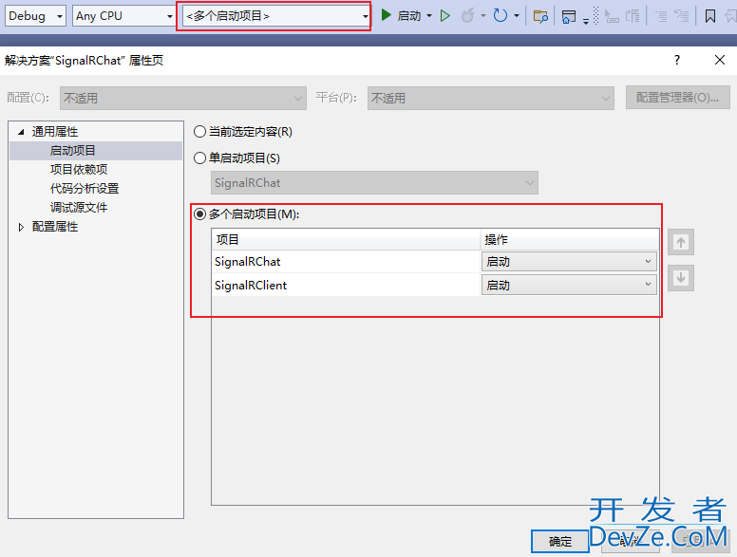
Task: Select the 多个启动项目(M) radio button
Action: click(x=199, y=214)
